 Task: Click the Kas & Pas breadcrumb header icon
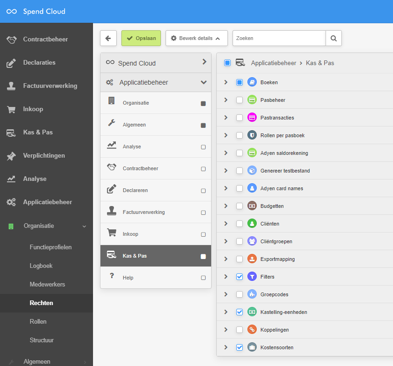point(240,63)
